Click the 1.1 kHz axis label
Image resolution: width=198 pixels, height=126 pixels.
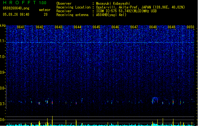pyautogui.click(x=3, y=41)
